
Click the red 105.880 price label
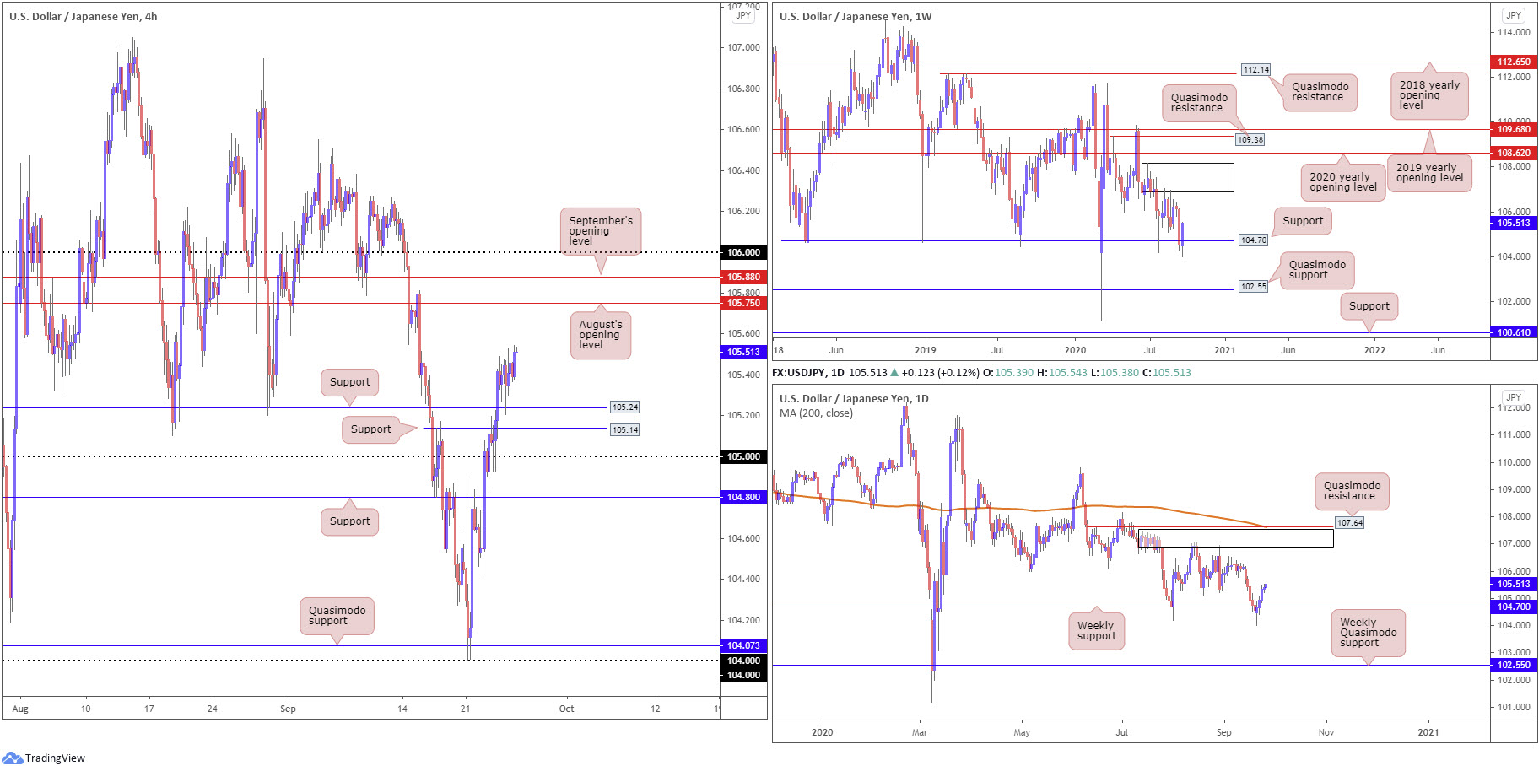[743, 277]
